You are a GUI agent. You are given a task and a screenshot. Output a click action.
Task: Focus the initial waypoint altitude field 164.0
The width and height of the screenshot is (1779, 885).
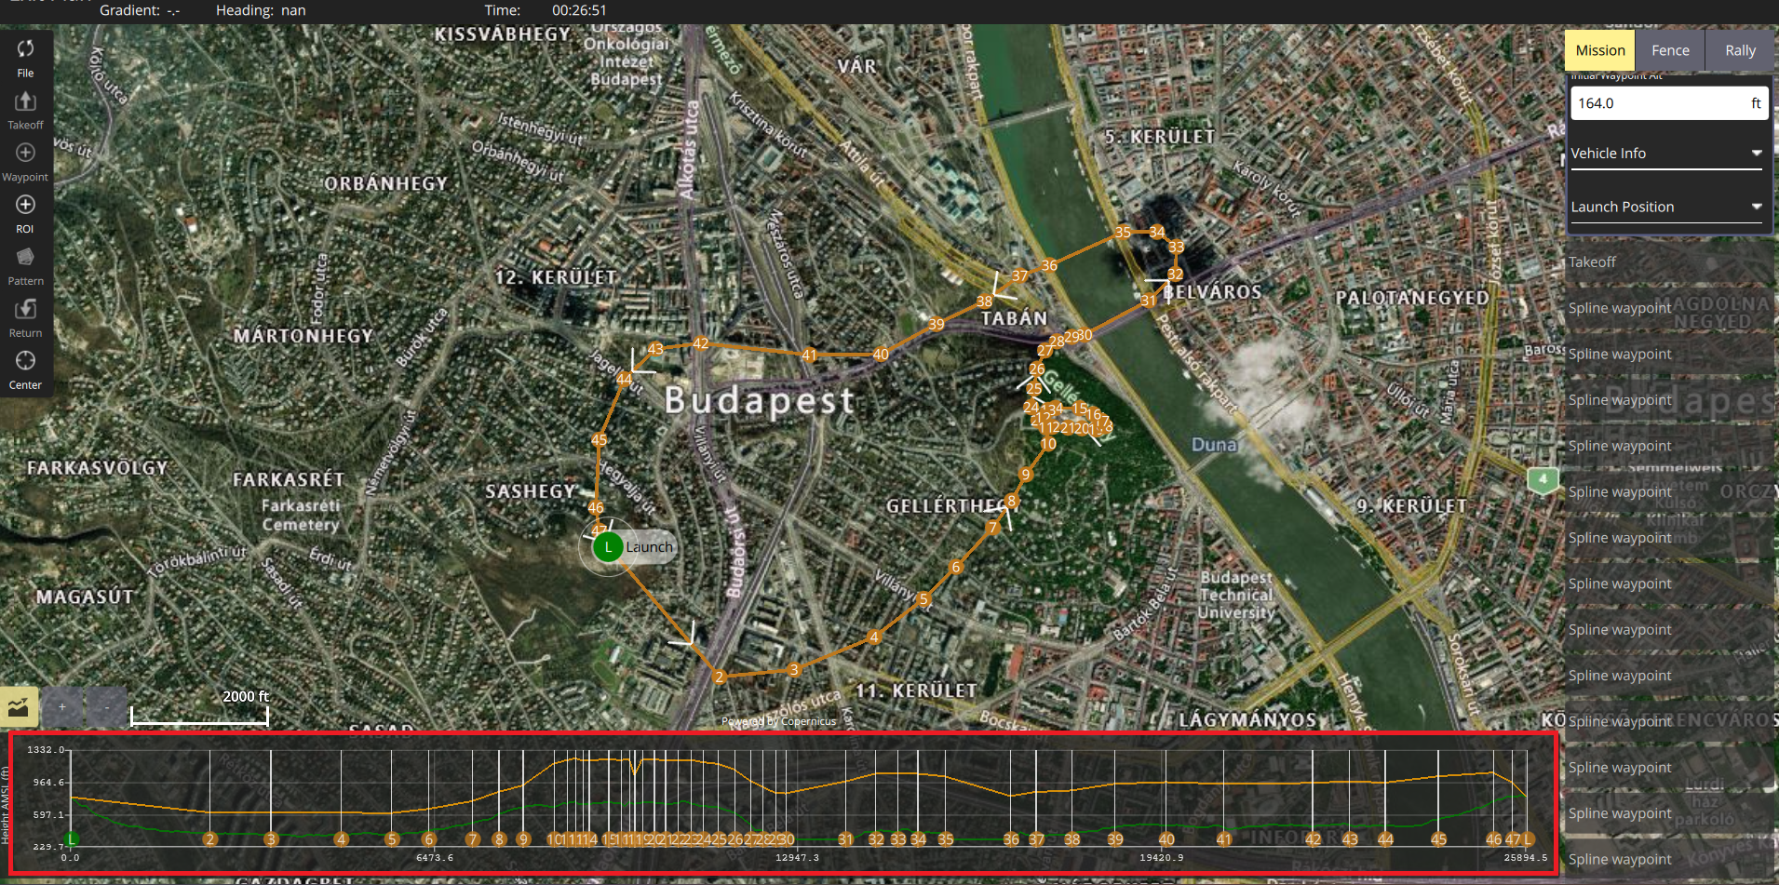coord(1669,103)
